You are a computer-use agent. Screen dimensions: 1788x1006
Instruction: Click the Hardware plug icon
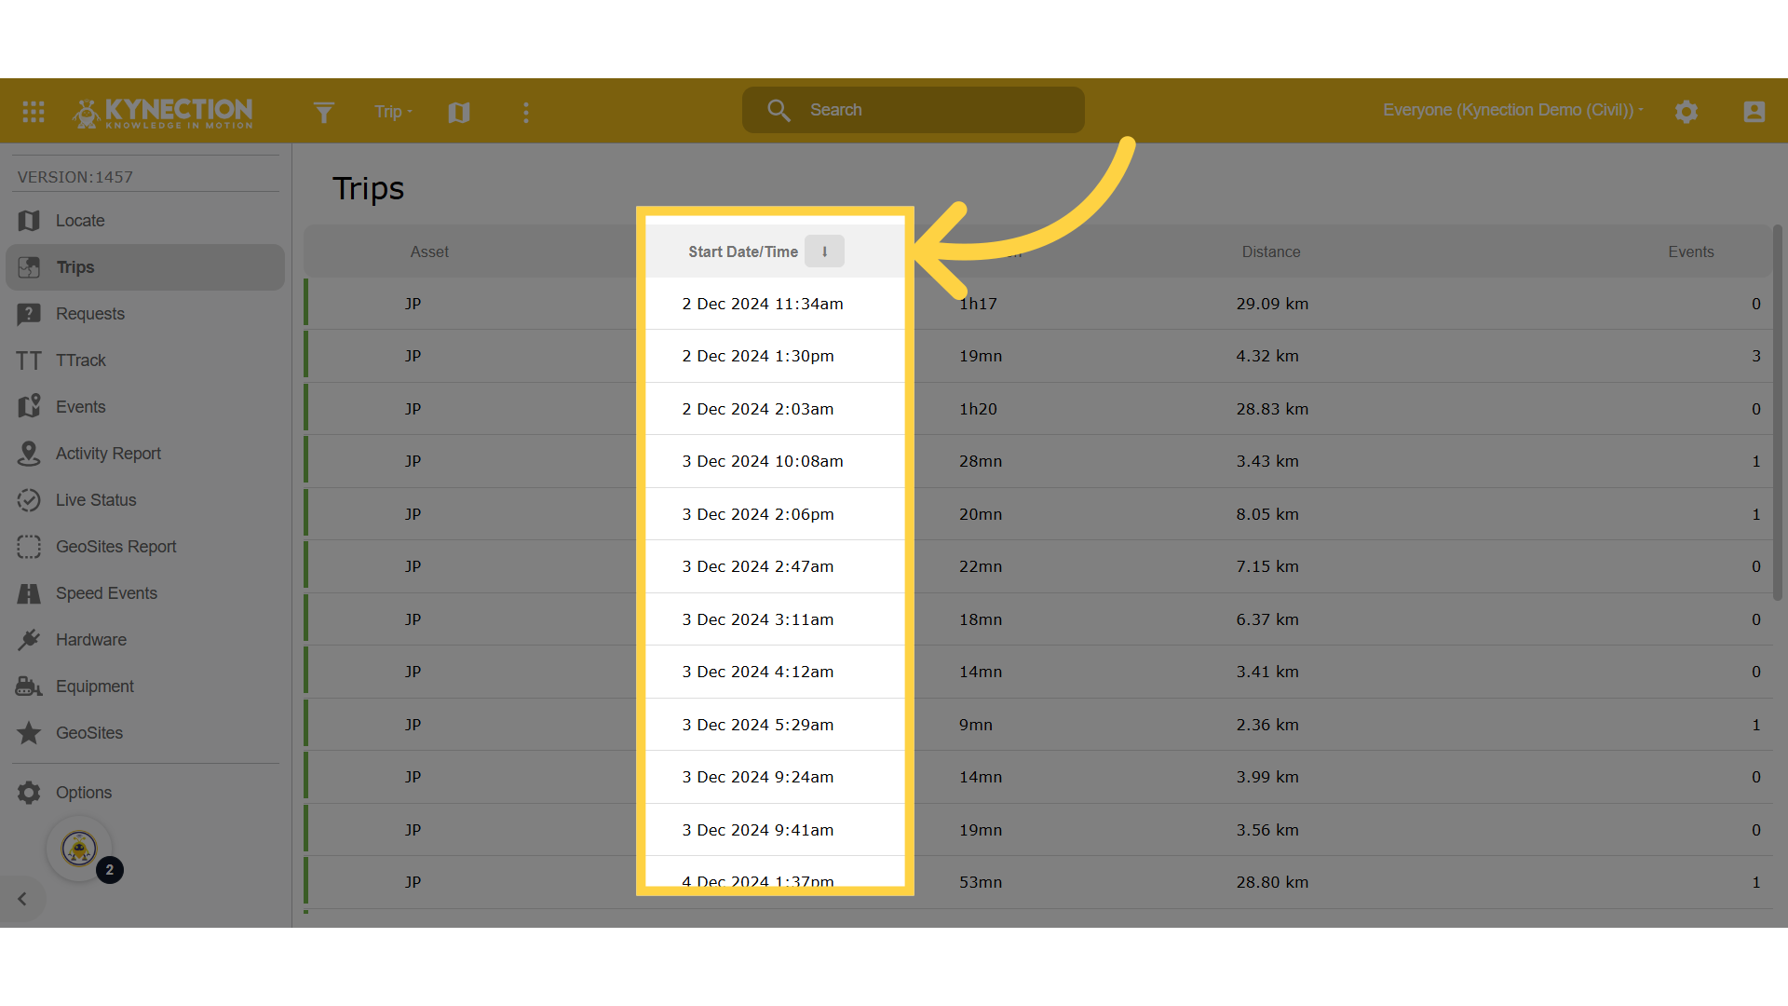pos(29,640)
